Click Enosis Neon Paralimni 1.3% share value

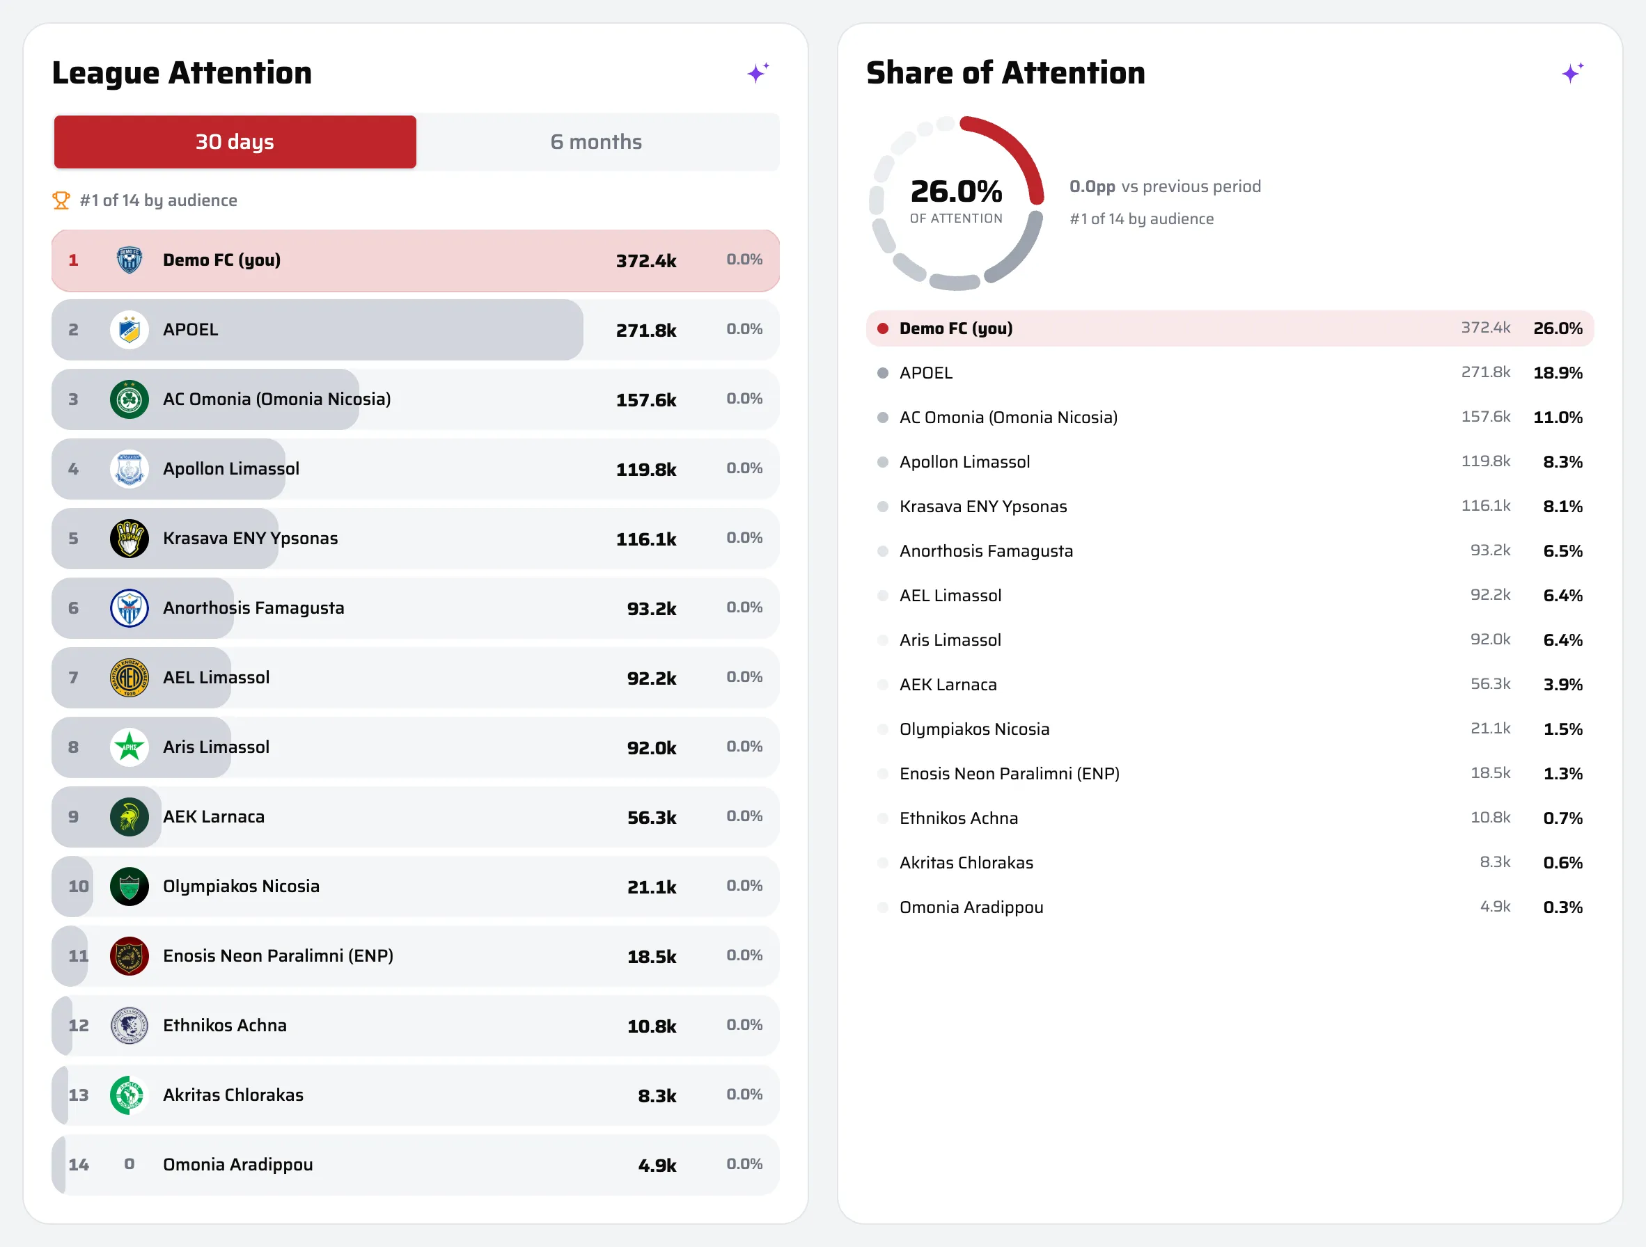(1562, 774)
